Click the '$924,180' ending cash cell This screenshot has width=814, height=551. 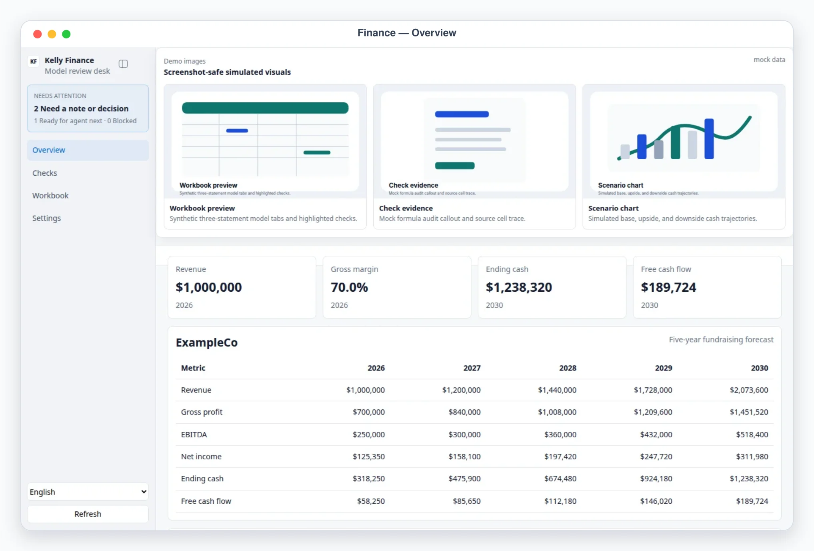656,479
